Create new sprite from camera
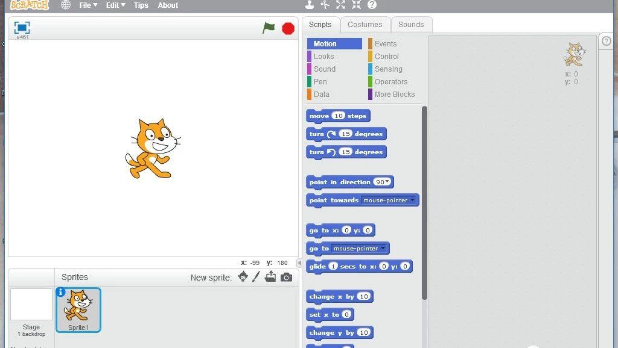Screen dimensions: 618x348 286,277
